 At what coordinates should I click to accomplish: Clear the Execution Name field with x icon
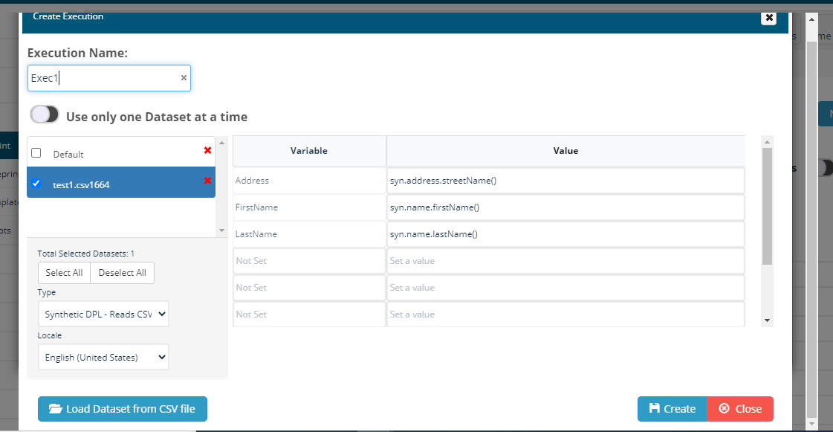184,78
